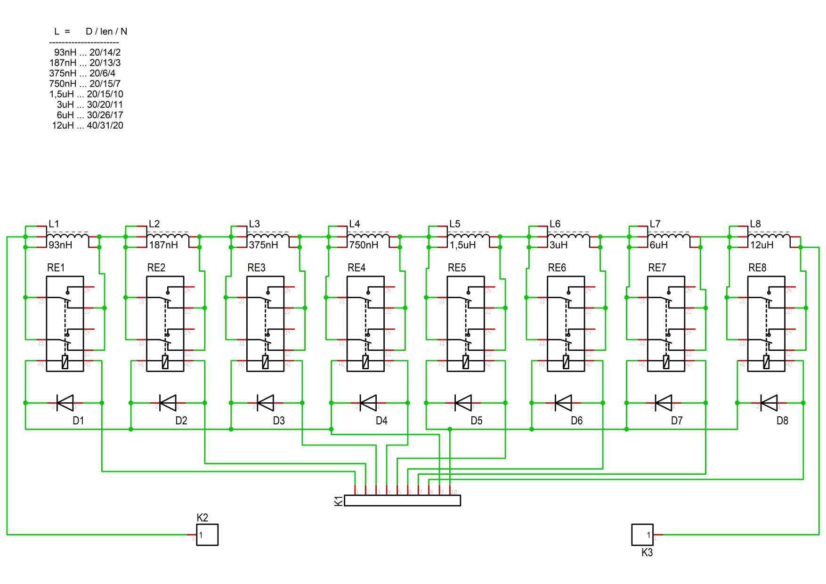This screenshot has height=584, width=826.
Task: Select the K3 terminal box
Action: click(x=642, y=535)
